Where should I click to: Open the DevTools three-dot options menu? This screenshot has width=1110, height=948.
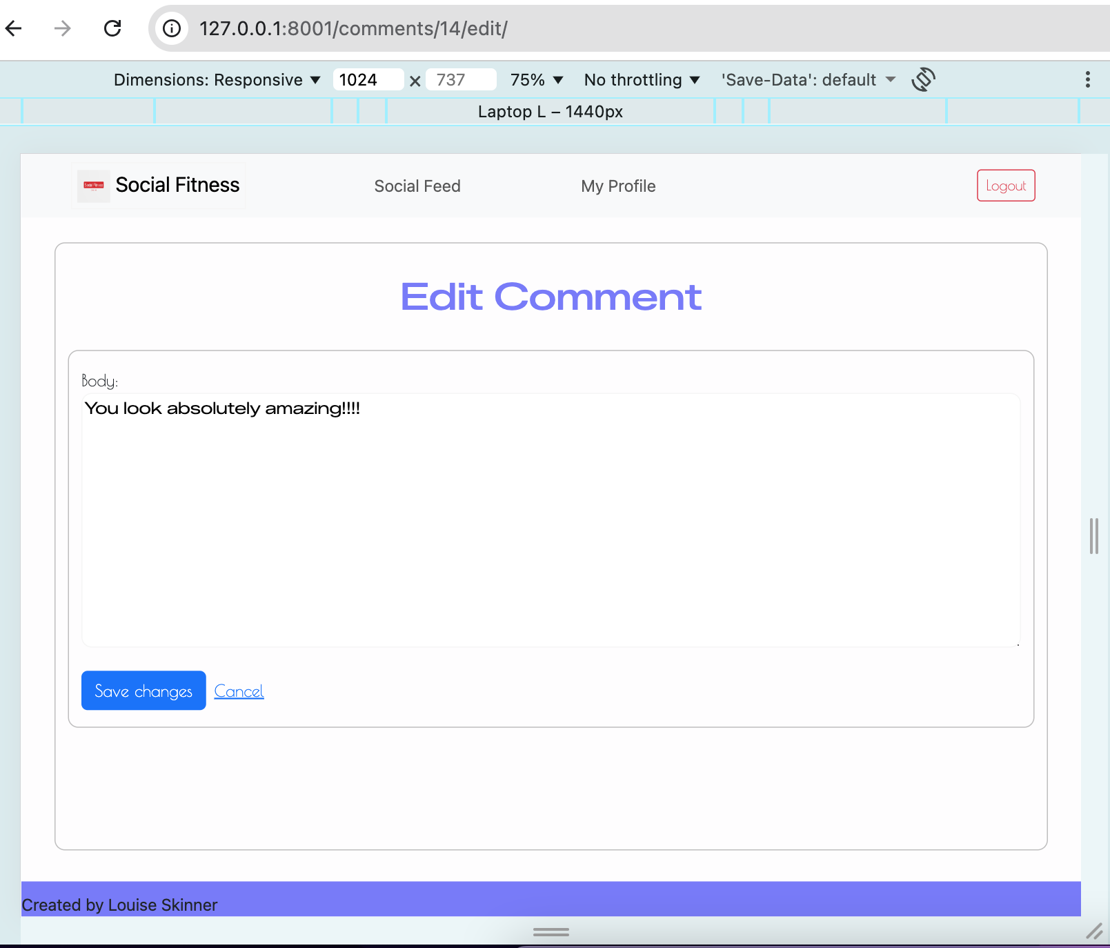click(1088, 79)
